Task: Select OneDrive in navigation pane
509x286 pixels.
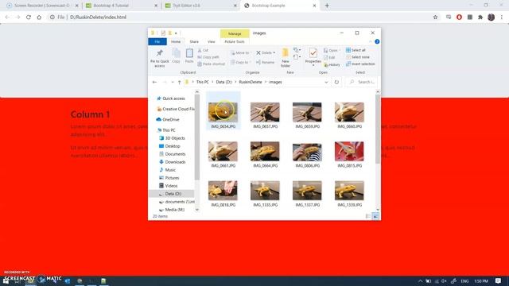Action: pos(168,119)
